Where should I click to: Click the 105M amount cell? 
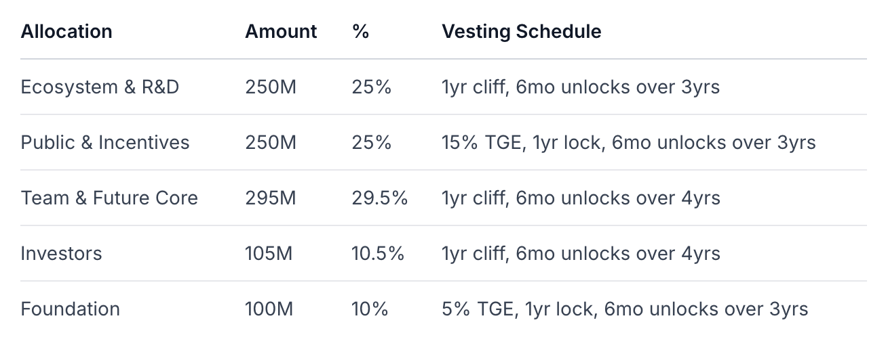pos(269,254)
